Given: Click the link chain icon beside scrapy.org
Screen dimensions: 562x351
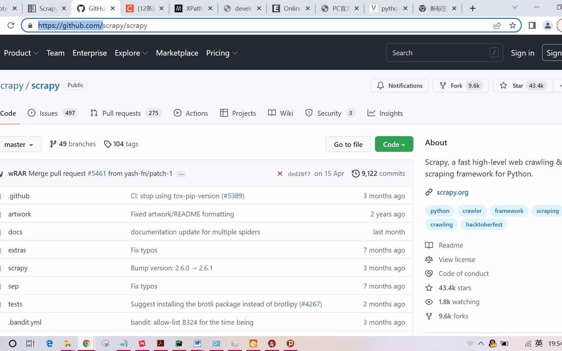Looking at the screenshot, I should [x=429, y=192].
